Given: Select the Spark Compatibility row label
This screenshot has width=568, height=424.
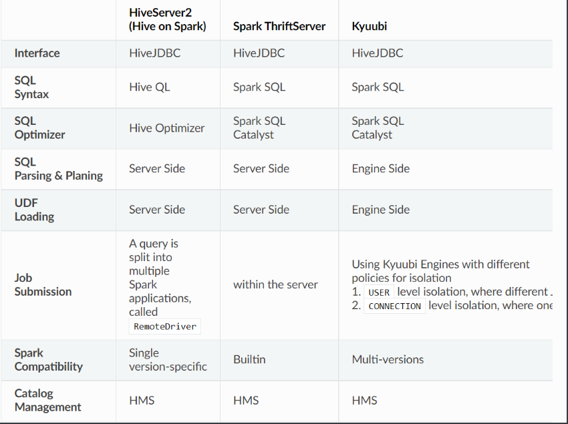Looking at the screenshot, I should (49, 359).
